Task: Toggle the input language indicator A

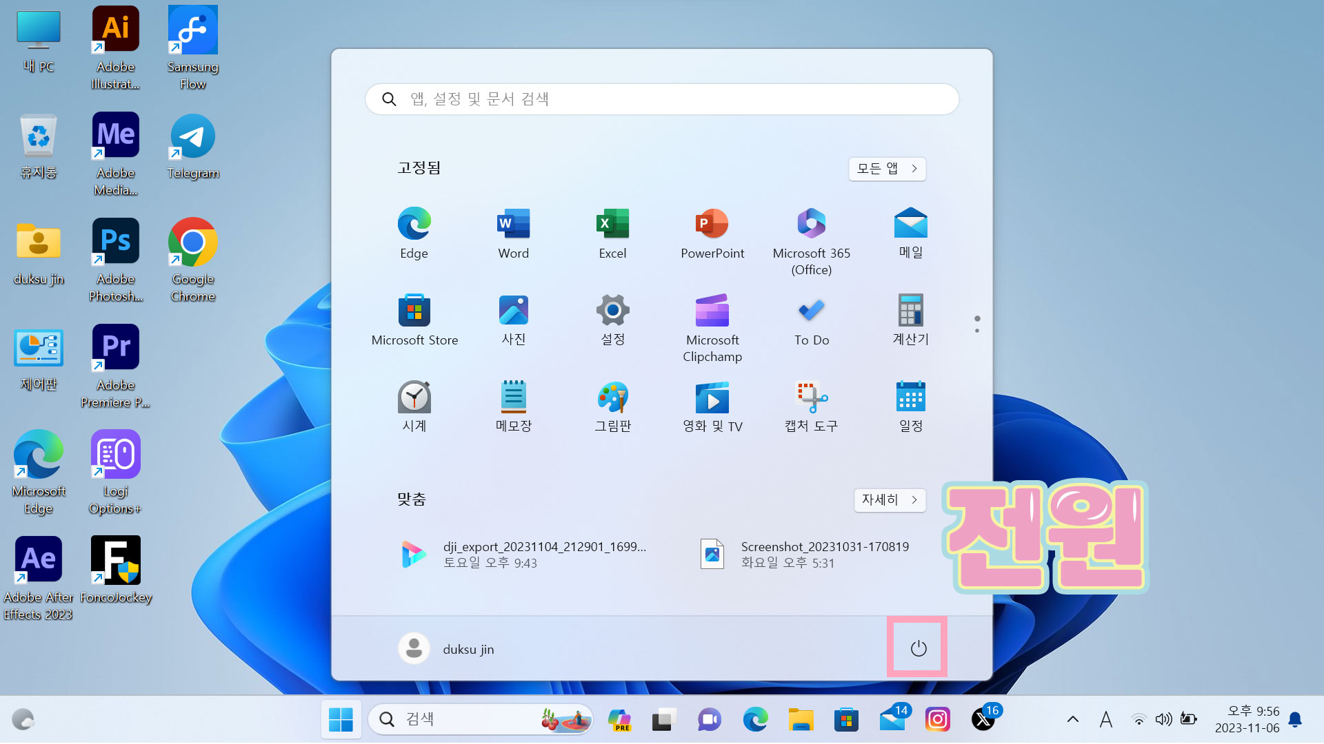Action: [1105, 720]
